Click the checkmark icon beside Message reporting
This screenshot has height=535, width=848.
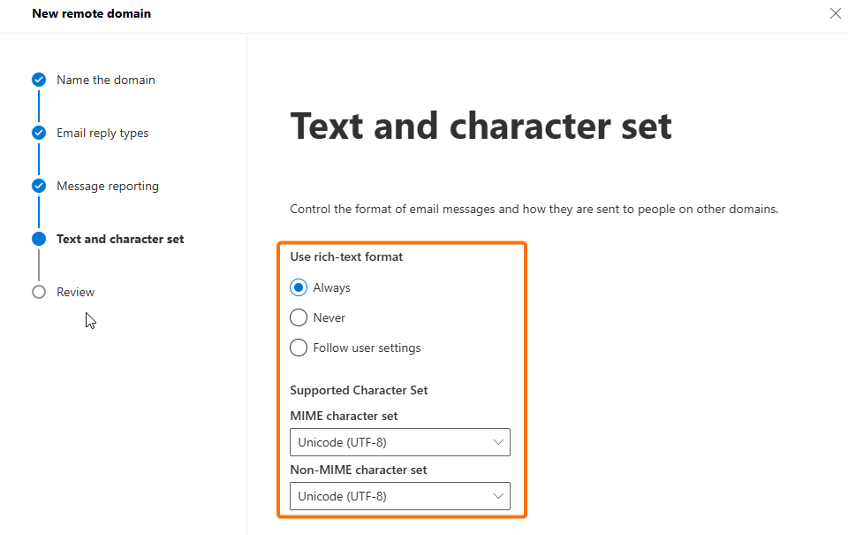coord(39,186)
